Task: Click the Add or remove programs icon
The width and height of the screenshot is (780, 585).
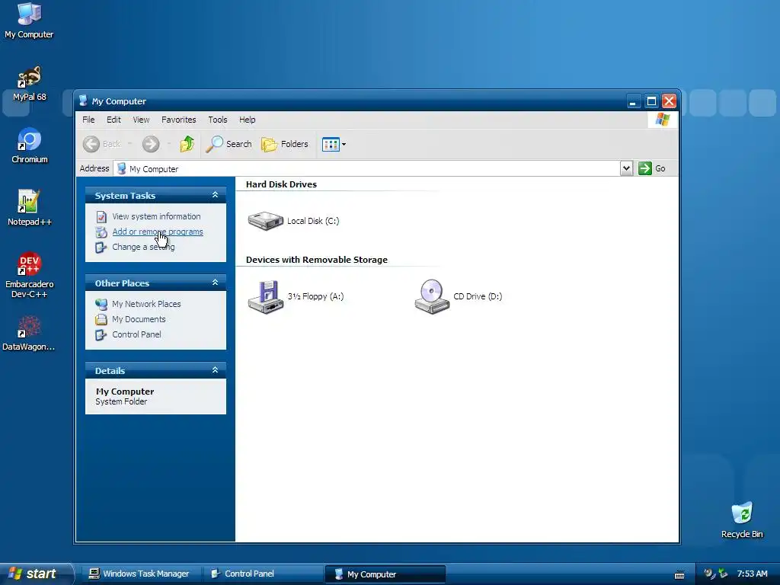Action: pyautogui.click(x=101, y=232)
